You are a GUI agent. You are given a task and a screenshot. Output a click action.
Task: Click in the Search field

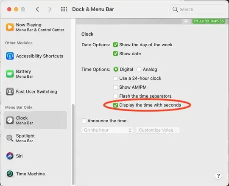click(x=197, y=9)
